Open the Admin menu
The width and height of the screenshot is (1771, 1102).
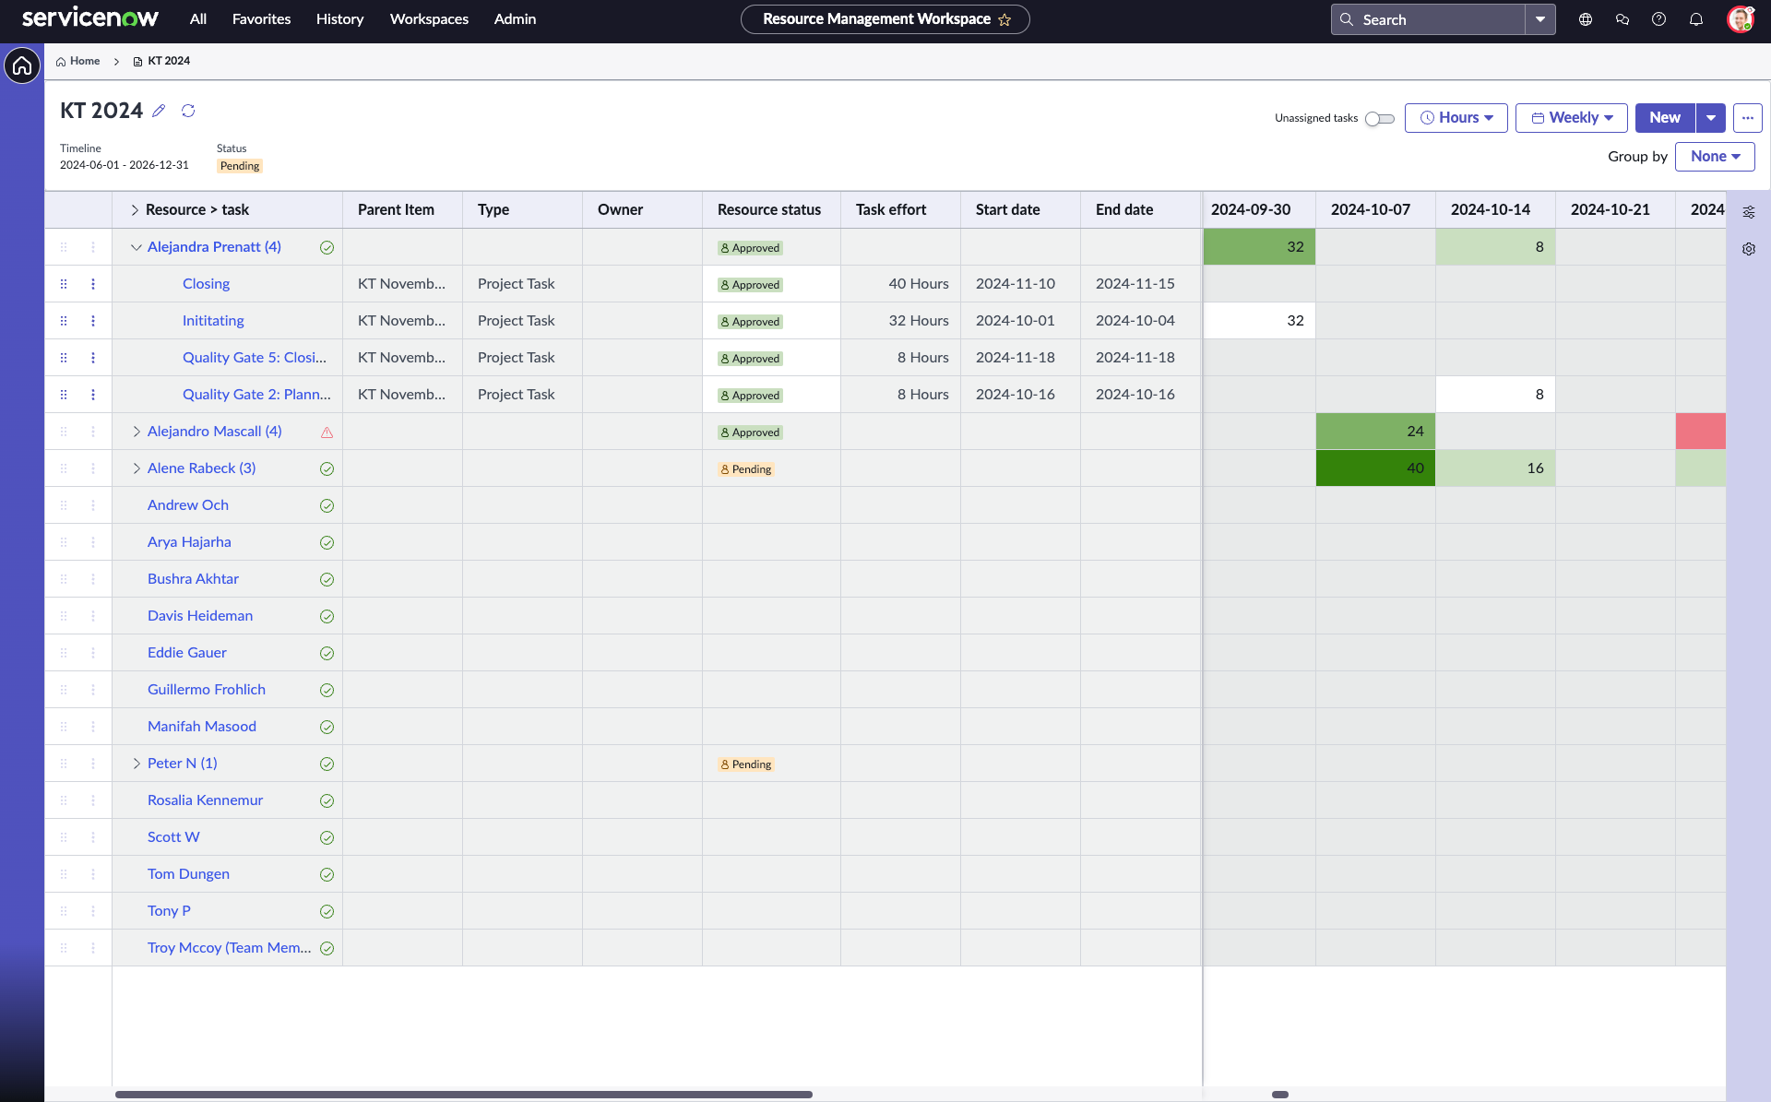click(x=515, y=19)
